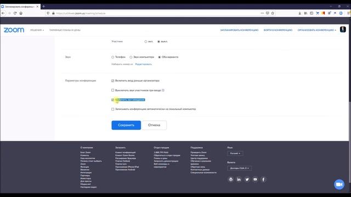Expand the 'РЕШЕНИЯ' dropdown in header
Viewport: 351px width, 197px height.
coord(37,30)
